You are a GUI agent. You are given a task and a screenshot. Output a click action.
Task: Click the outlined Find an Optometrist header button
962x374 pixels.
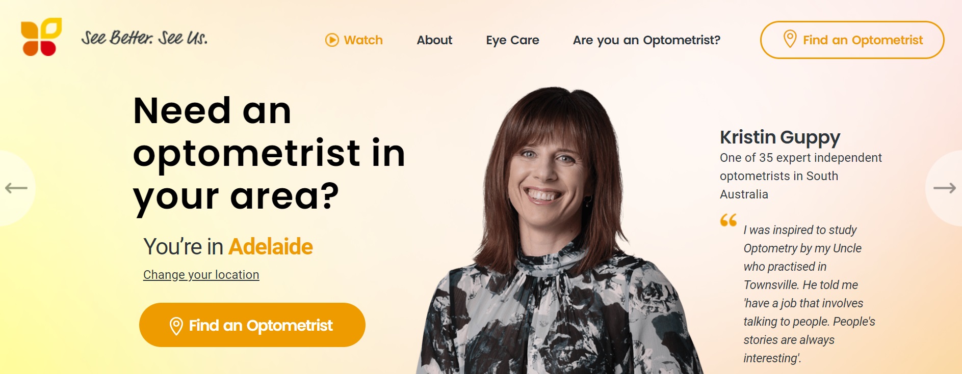[852, 40]
